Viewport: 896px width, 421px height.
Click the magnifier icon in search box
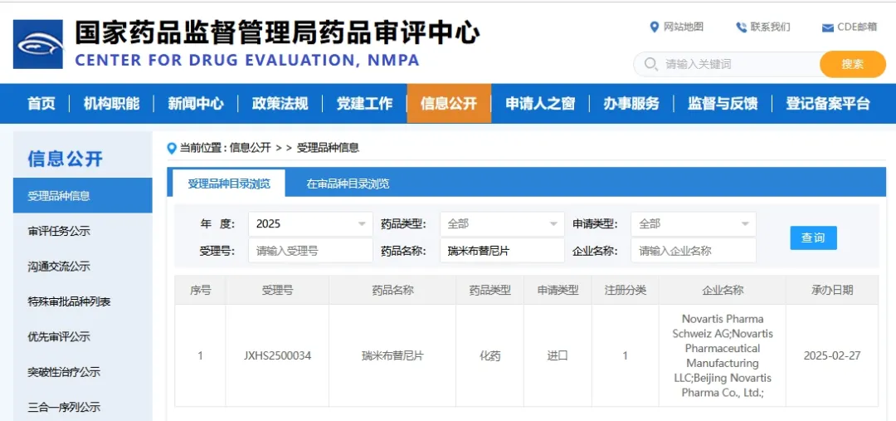[650, 64]
